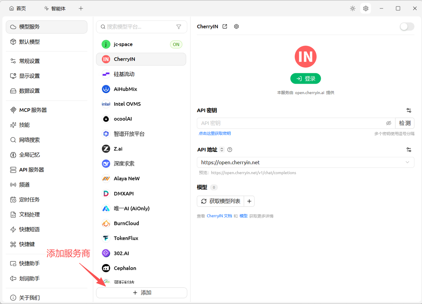Select the TokenFlux provider icon
The height and width of the screenshot is (304, 422).
(x=106, y=238)
